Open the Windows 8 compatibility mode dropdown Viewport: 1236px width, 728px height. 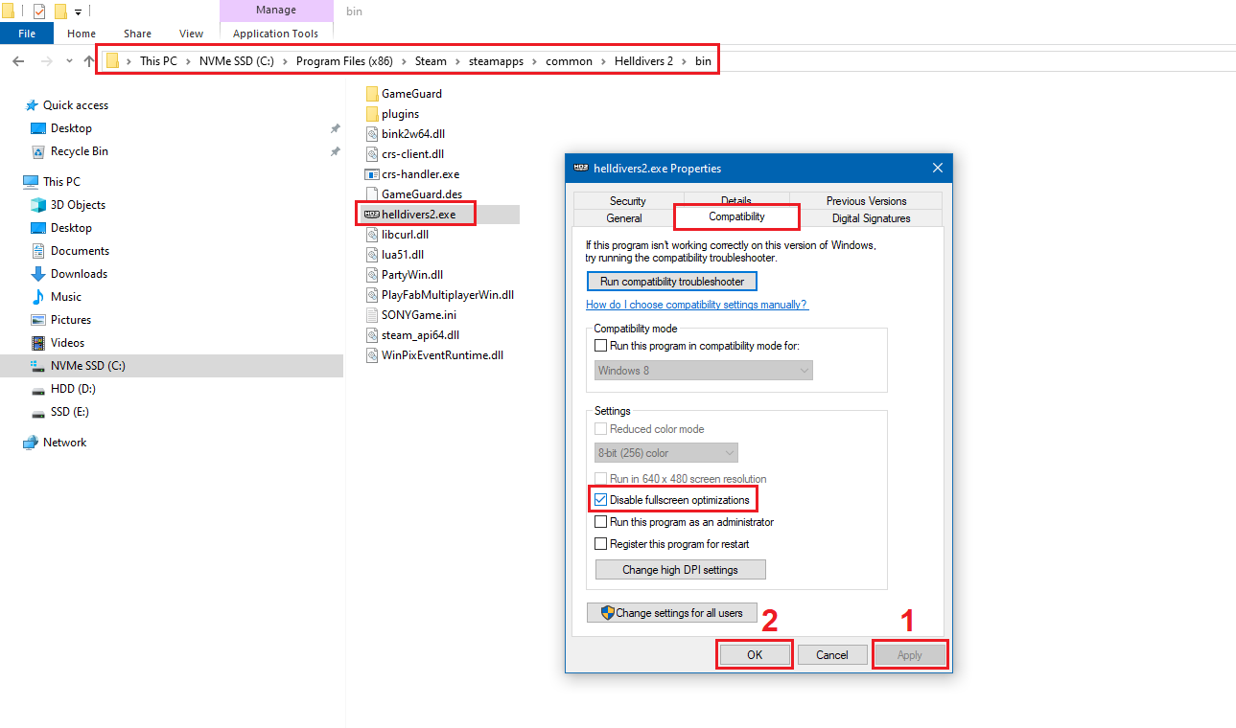coord(703,371)
